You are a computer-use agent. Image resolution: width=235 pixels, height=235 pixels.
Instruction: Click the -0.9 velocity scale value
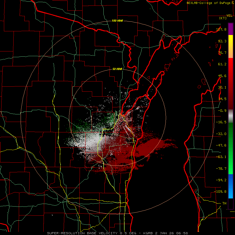222,111
